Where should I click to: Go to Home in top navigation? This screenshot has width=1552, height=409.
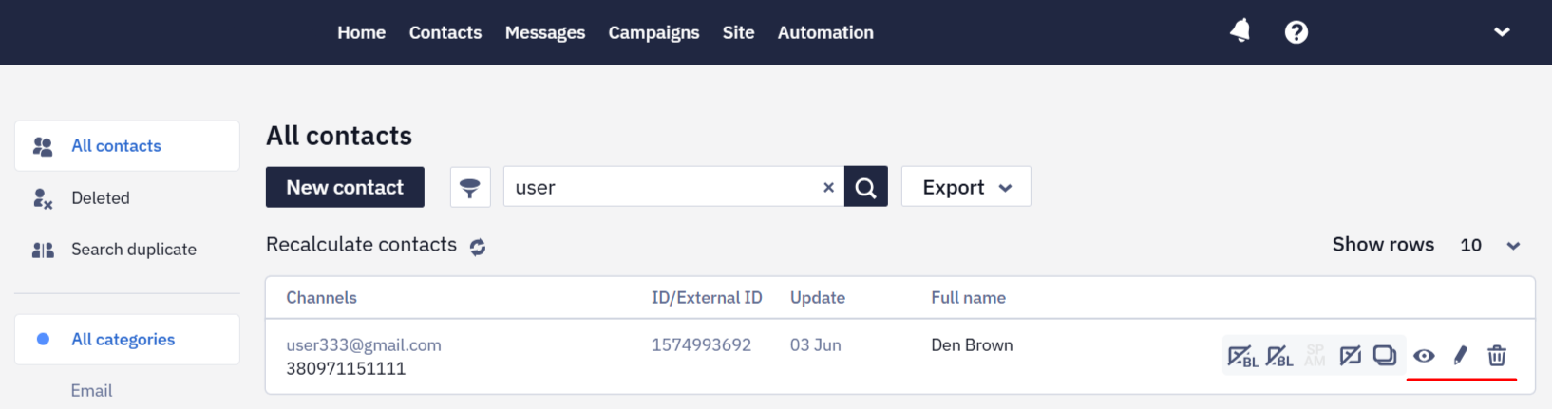[x=361, y=32]
